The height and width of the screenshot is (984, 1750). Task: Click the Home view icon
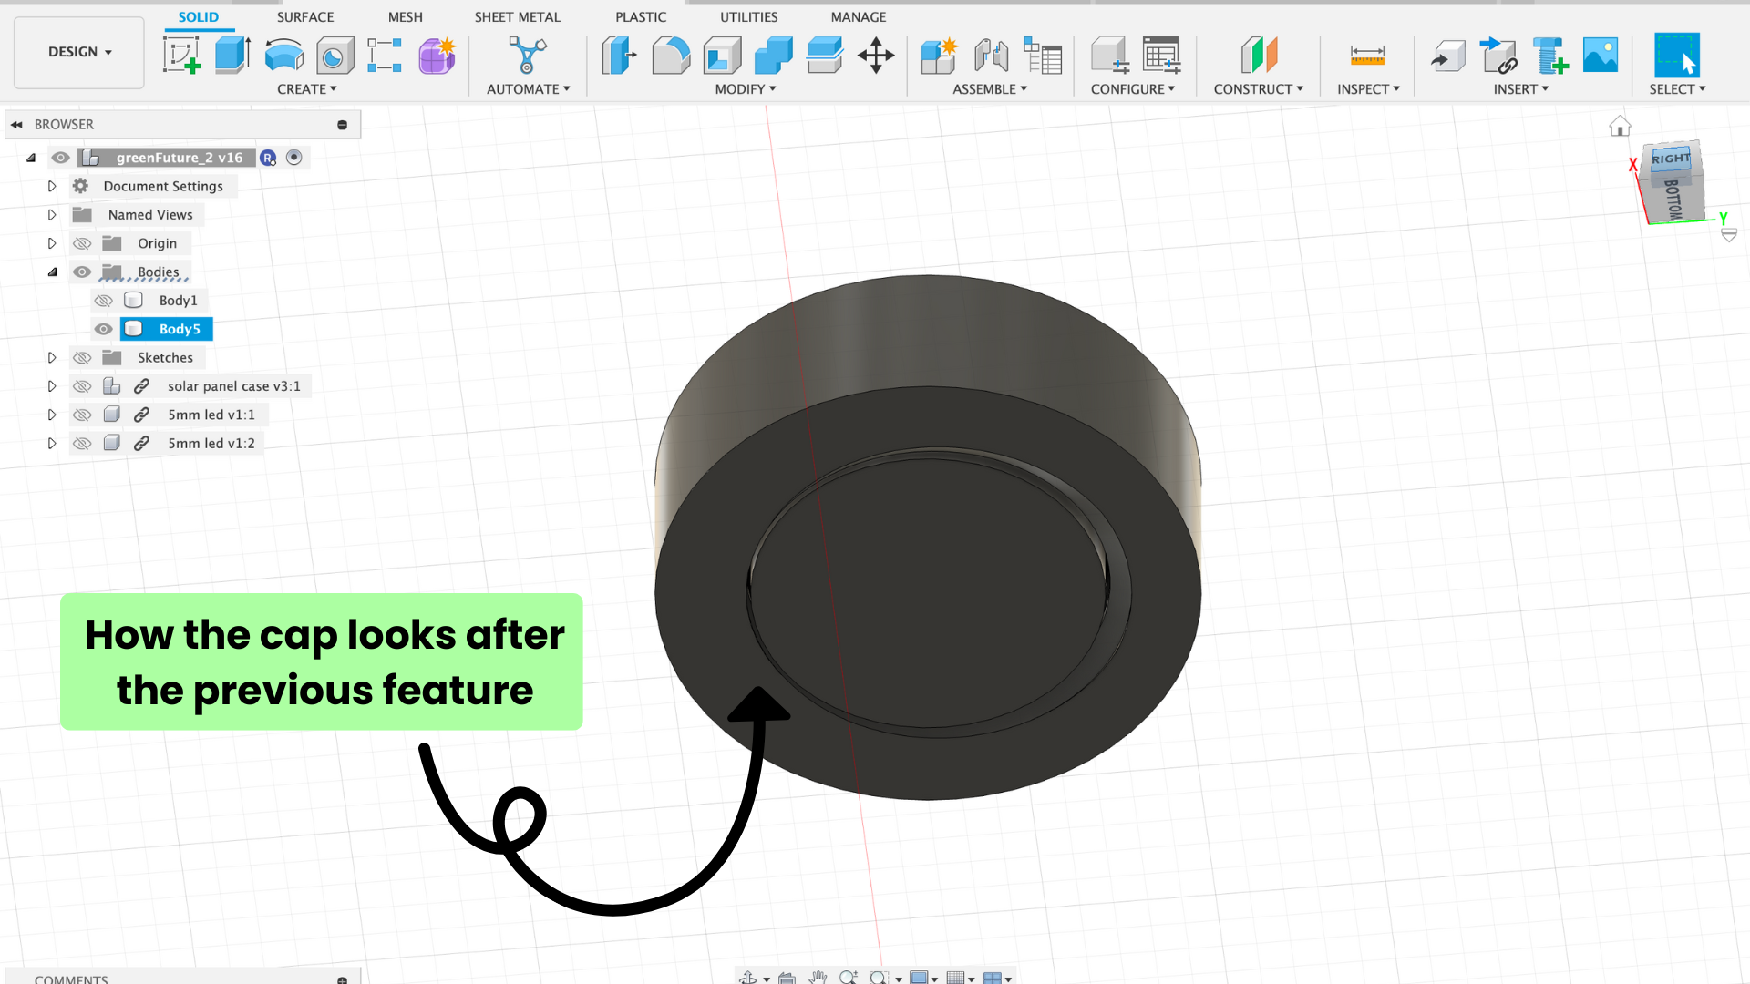pos(1620,126)
